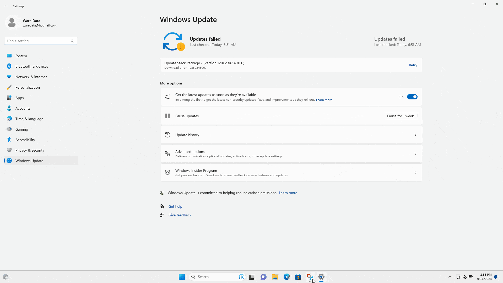Expand Advanced options chevron

(x=415, y=154)
